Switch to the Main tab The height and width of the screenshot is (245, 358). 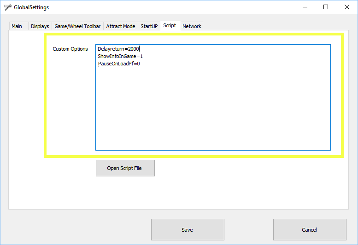17,26
